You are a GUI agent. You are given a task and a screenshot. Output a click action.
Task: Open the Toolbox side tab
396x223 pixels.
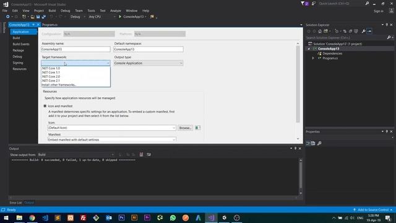4,27
